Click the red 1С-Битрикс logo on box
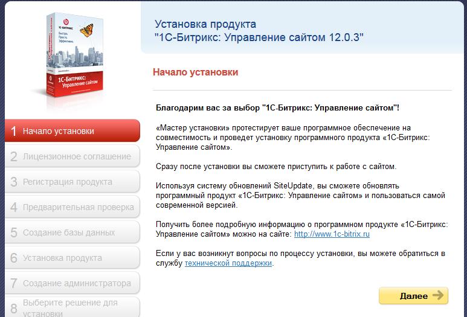 click(66, 22)
